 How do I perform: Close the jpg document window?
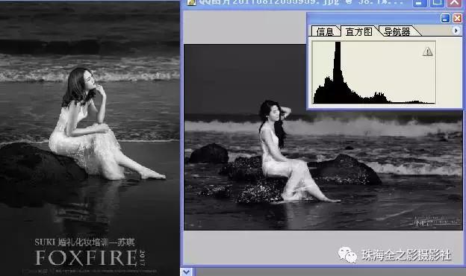pos(455,3)
